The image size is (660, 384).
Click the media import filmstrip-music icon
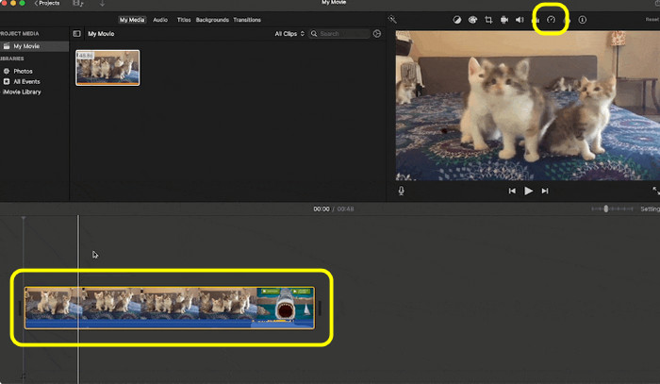[x=78, y=4]
